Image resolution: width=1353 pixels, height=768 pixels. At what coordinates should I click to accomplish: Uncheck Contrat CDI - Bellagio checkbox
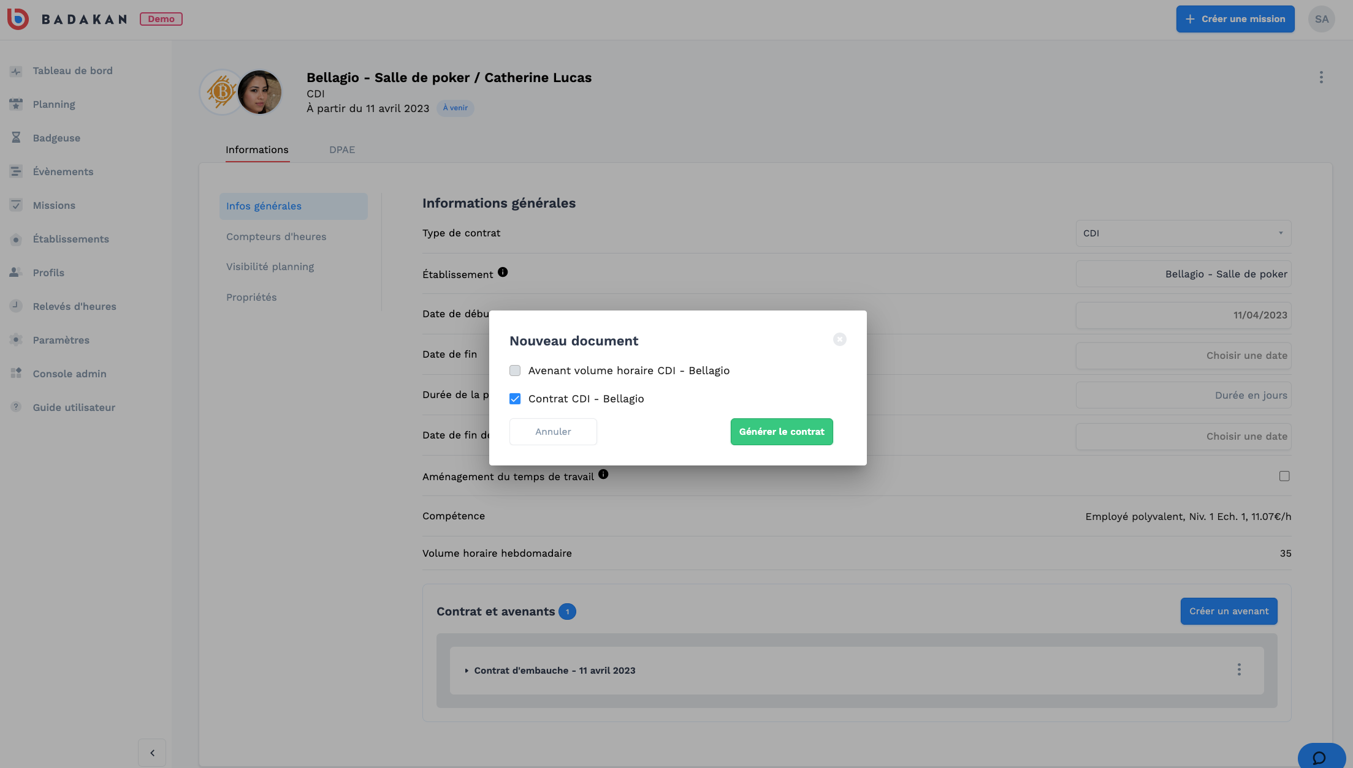pos(515,399)
